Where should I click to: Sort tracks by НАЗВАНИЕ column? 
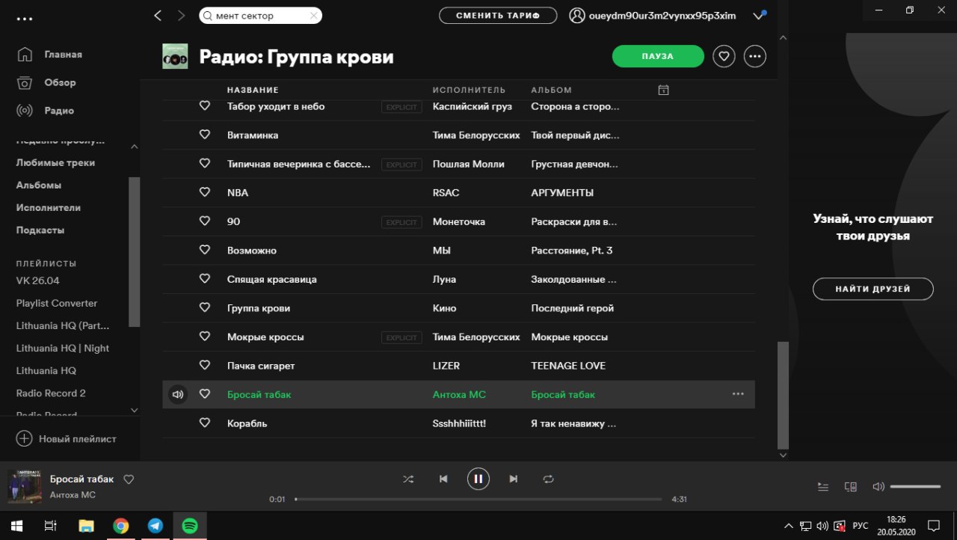(253, 90)
